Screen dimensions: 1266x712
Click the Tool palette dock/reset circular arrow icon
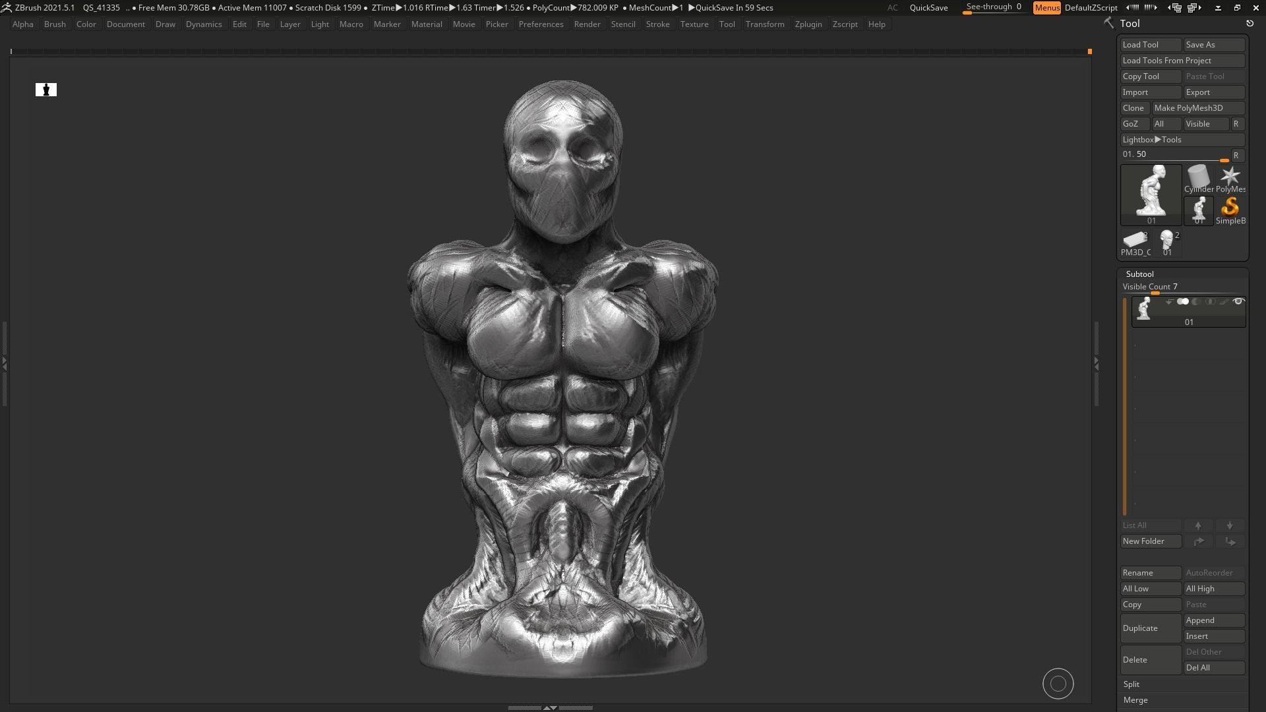[1250, 23]
